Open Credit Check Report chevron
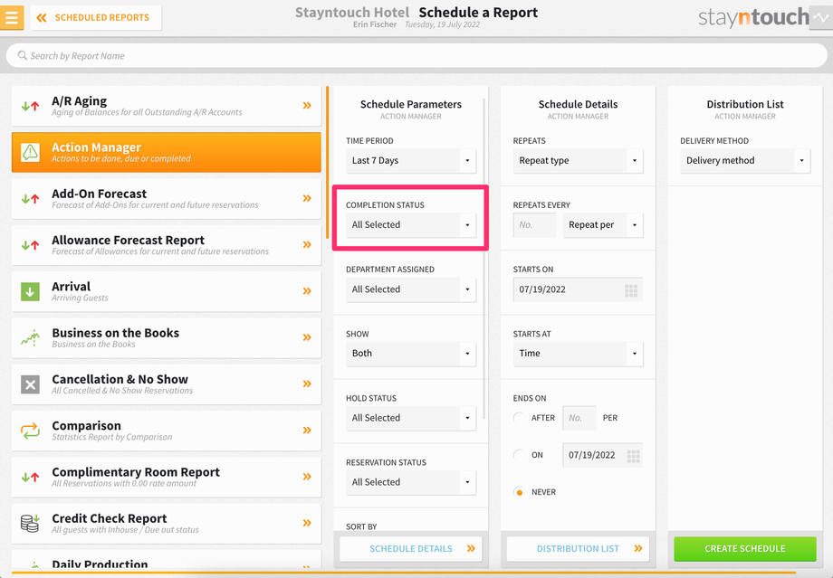 pyautogui.click(x=307, y=523)
